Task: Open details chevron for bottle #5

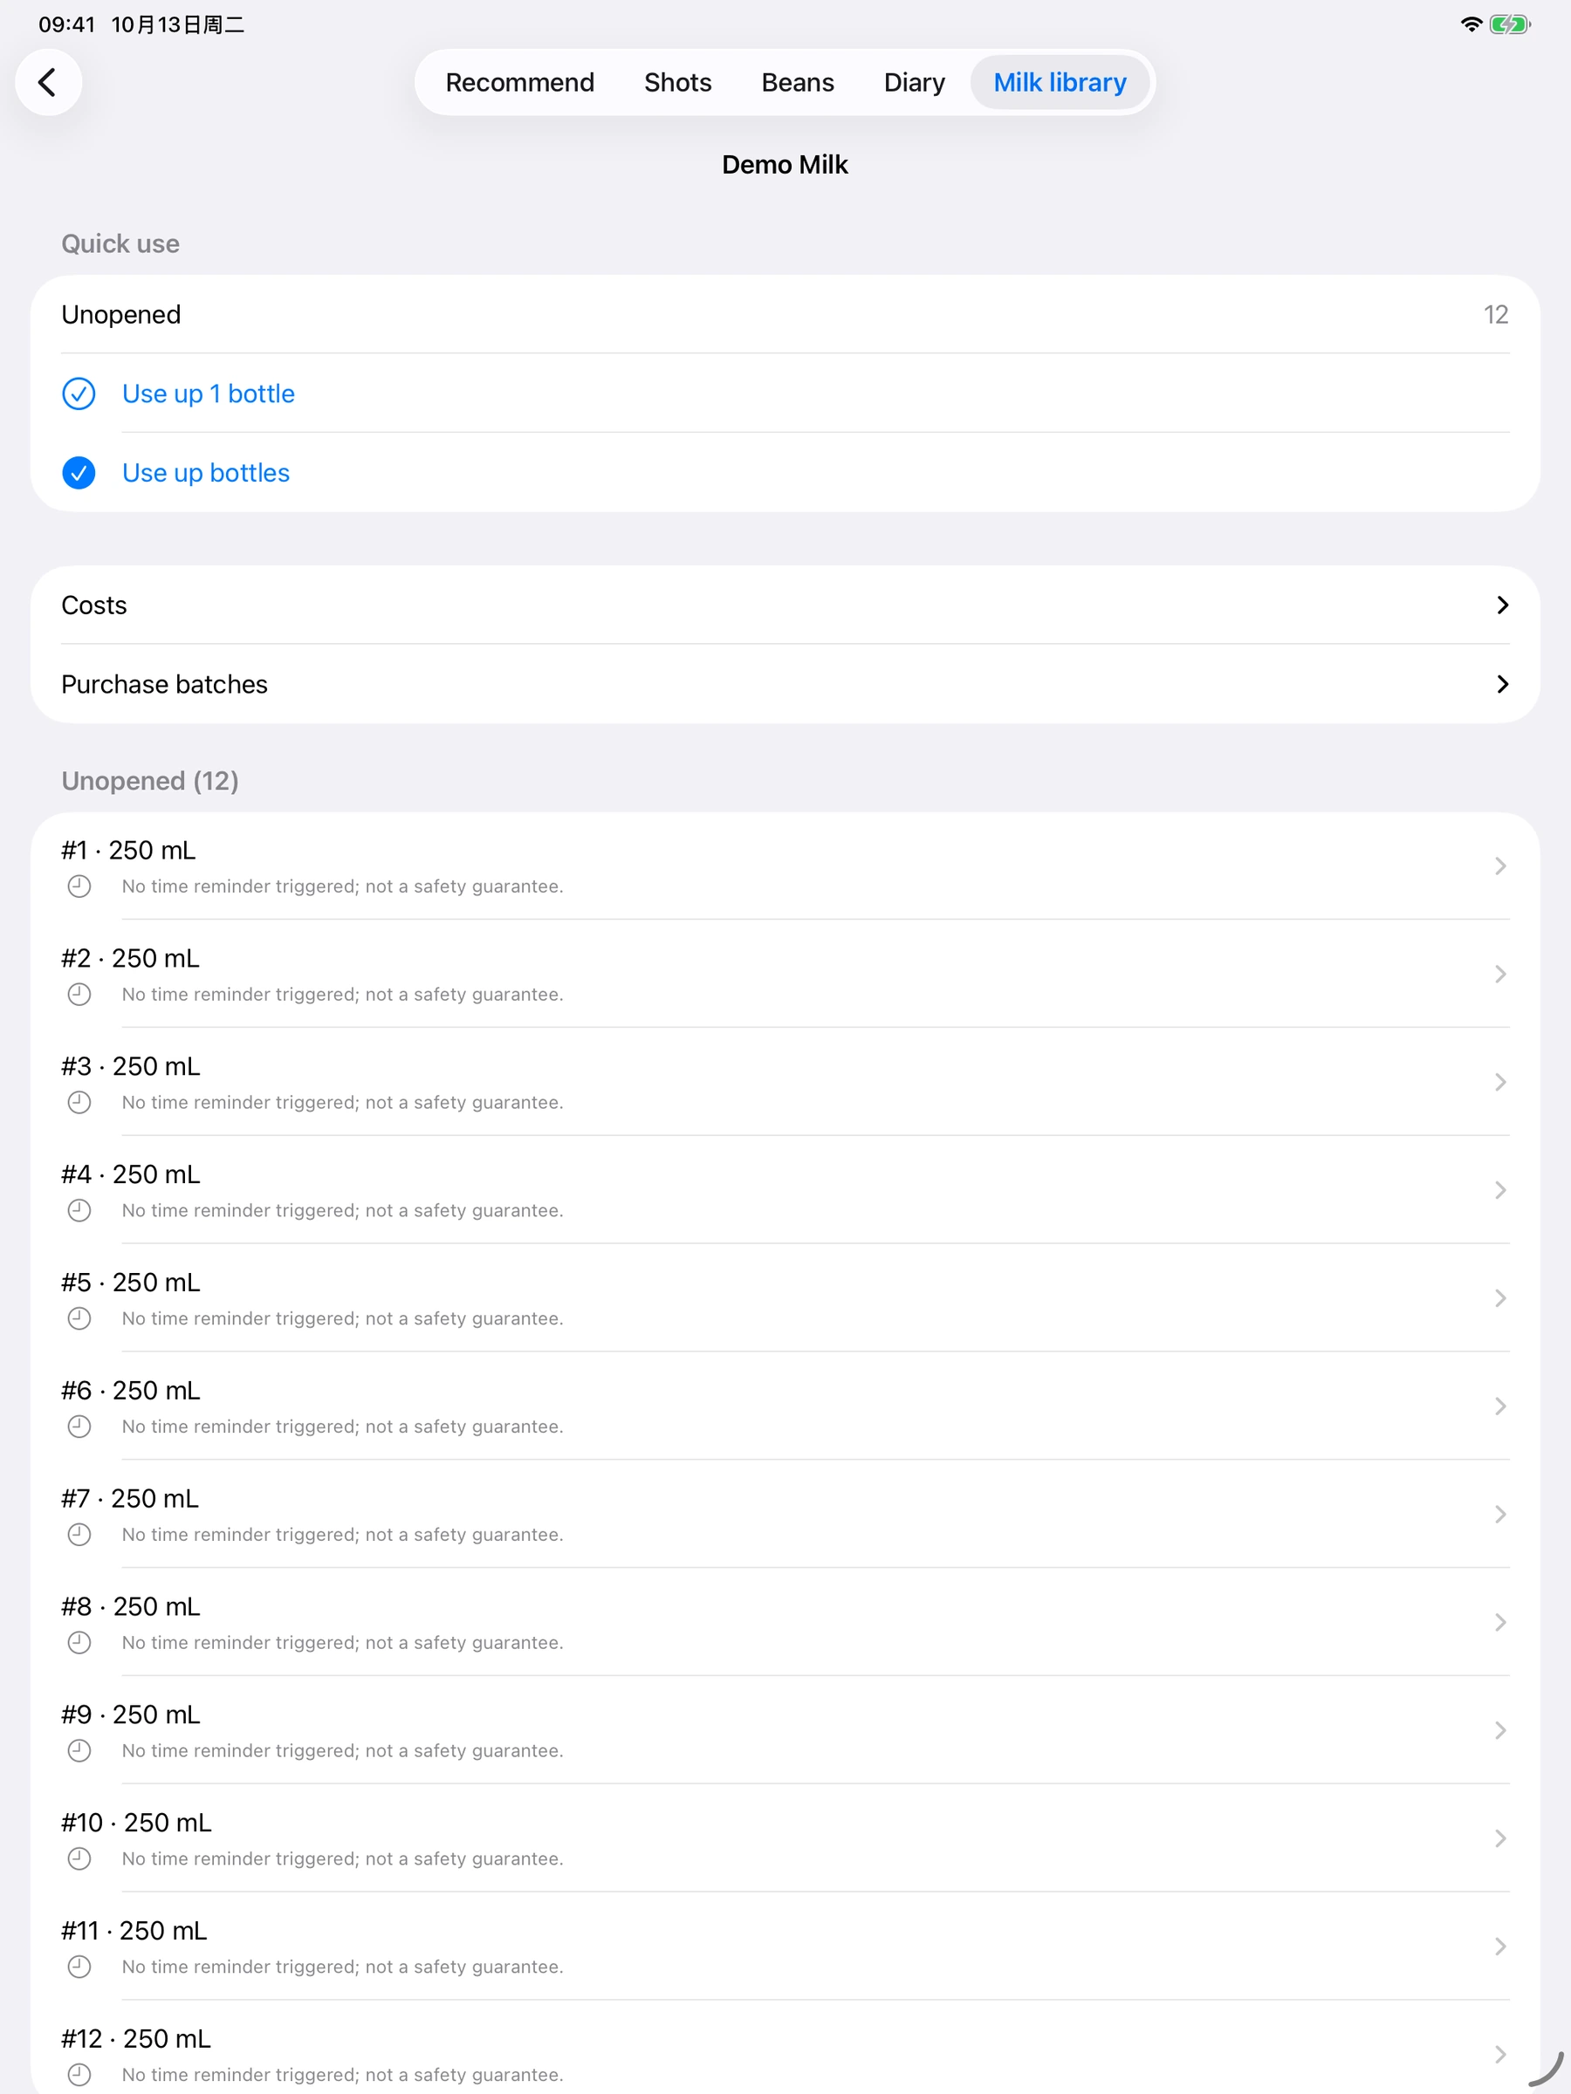Action: coord(1500,1297)
